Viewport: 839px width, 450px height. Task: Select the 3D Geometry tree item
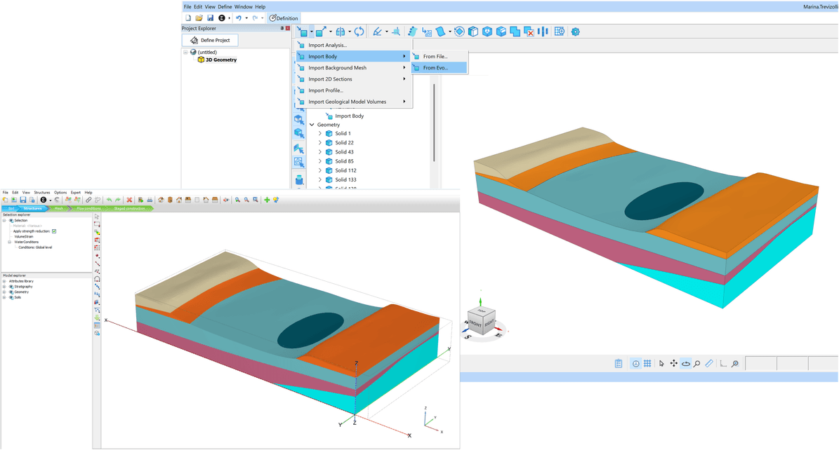click(x=221, y=60)
